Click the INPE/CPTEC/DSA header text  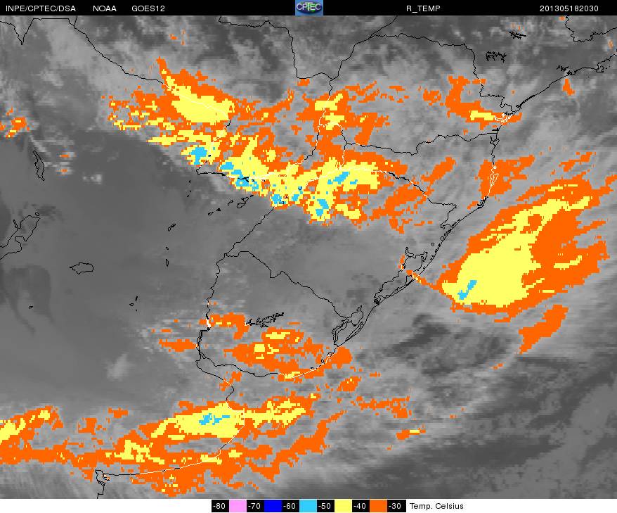[x=41, y=8]
